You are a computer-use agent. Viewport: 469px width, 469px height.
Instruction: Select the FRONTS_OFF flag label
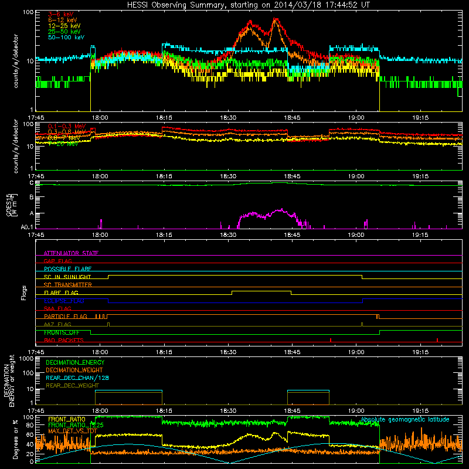click(62, 332)
